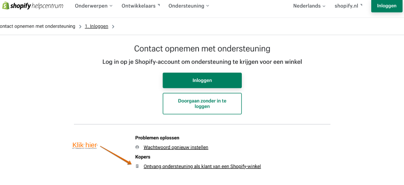Choose Doorgaan zonder in te loggen
The height and width of the screenshot is (185, 404).
click(202, 104)
